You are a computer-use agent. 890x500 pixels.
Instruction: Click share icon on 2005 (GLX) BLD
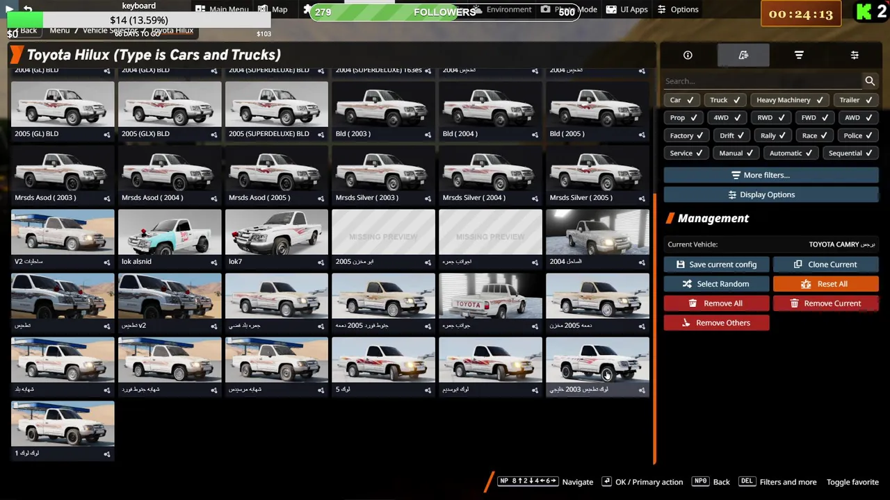214,134
